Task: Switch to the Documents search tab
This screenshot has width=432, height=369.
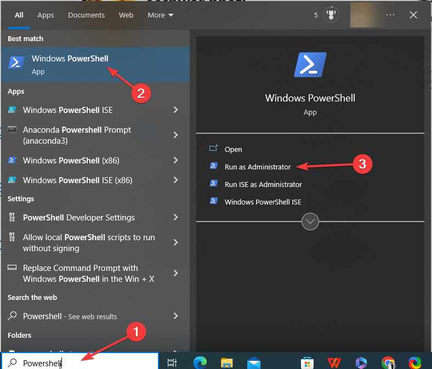Action: [86, 15]
